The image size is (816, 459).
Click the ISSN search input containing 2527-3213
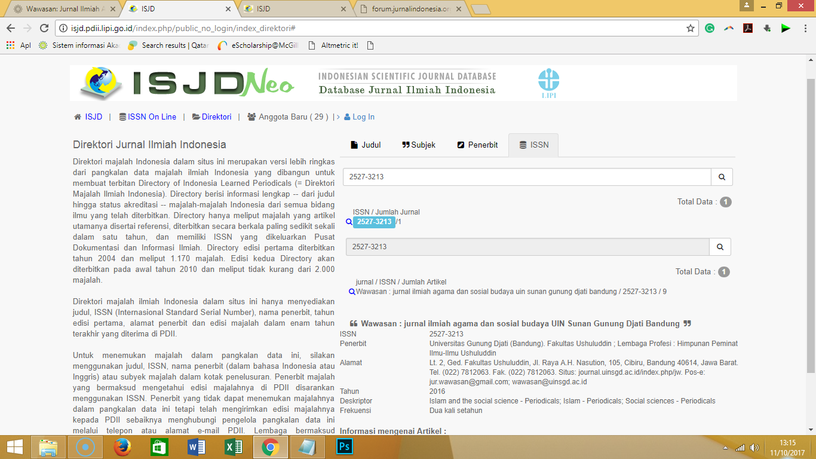click(x=527, y=177)
